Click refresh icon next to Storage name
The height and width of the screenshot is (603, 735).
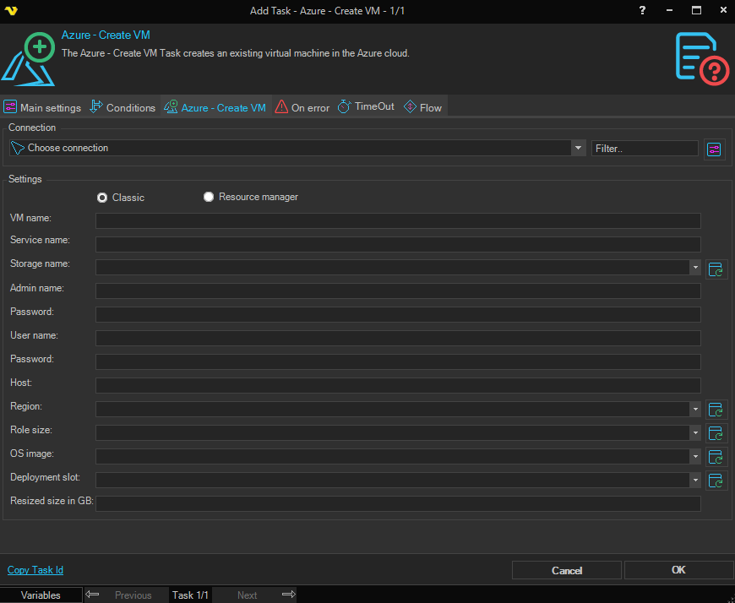pyautogui.click(x=716, y=269)
